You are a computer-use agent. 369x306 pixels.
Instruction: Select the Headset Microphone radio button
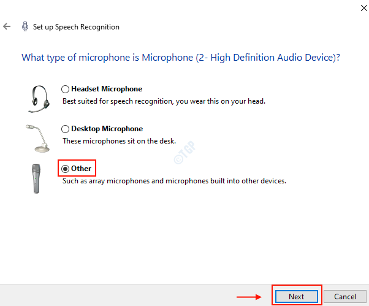(65, 89)
